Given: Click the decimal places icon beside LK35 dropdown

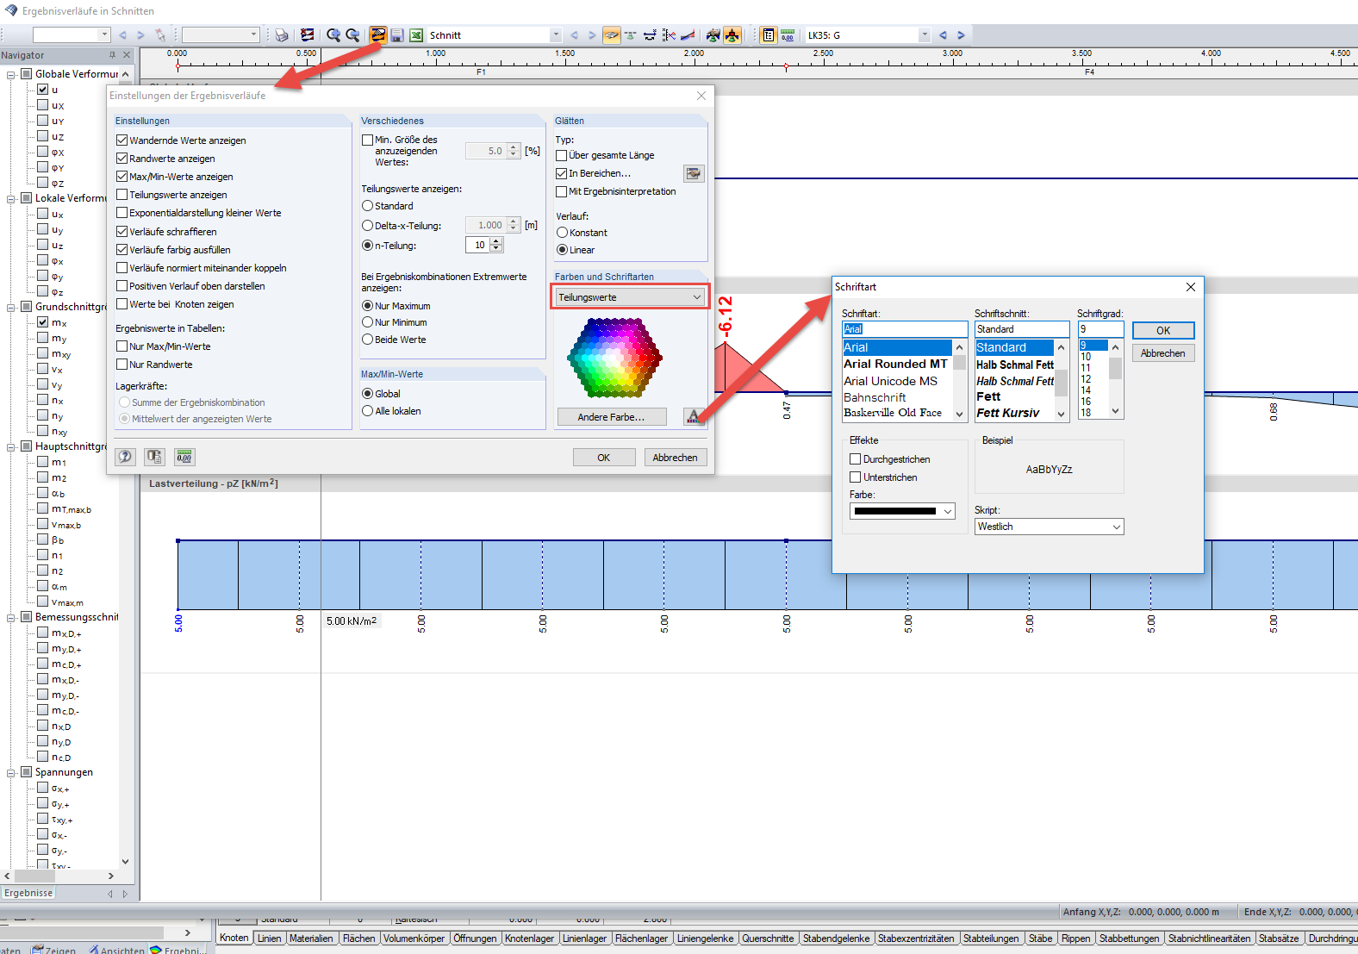Looking at the screenshot, I should point(788,35).
